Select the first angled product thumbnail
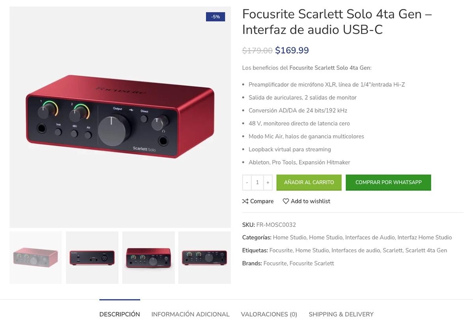This screenshot has height=332, width=473. point(35,257)
